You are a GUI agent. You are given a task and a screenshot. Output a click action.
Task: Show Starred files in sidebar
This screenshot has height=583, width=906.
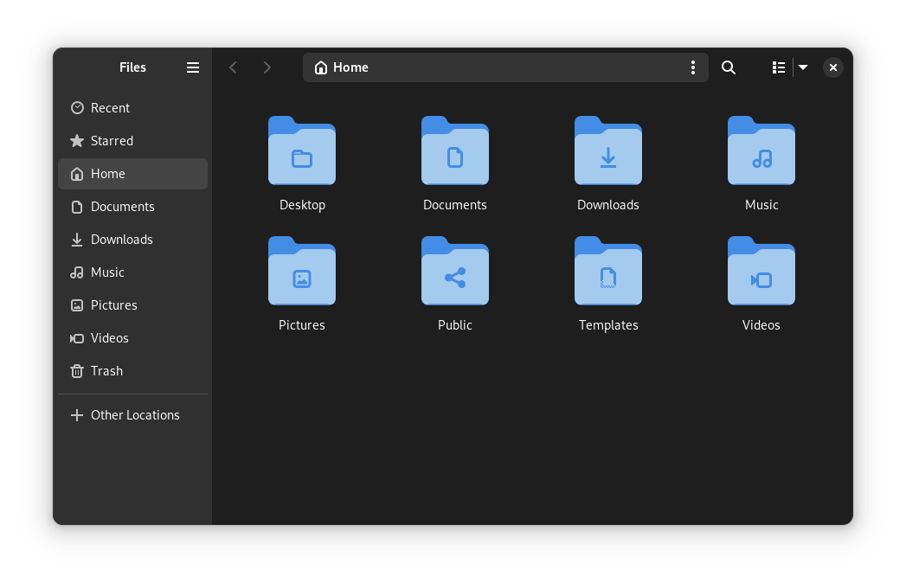point(112,141)
